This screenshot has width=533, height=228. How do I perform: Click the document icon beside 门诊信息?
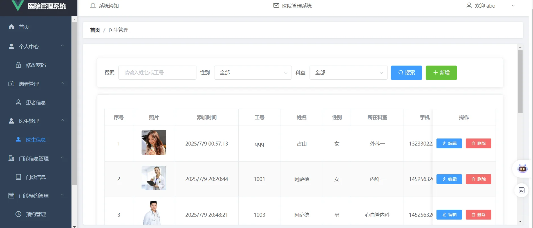18,177
